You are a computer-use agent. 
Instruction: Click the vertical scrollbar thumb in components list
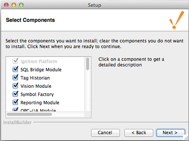(x=88, y=64)
